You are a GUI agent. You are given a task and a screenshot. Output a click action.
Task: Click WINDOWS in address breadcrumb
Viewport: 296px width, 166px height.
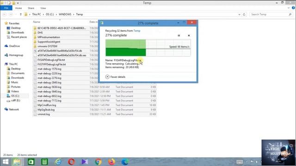(65, 14)
